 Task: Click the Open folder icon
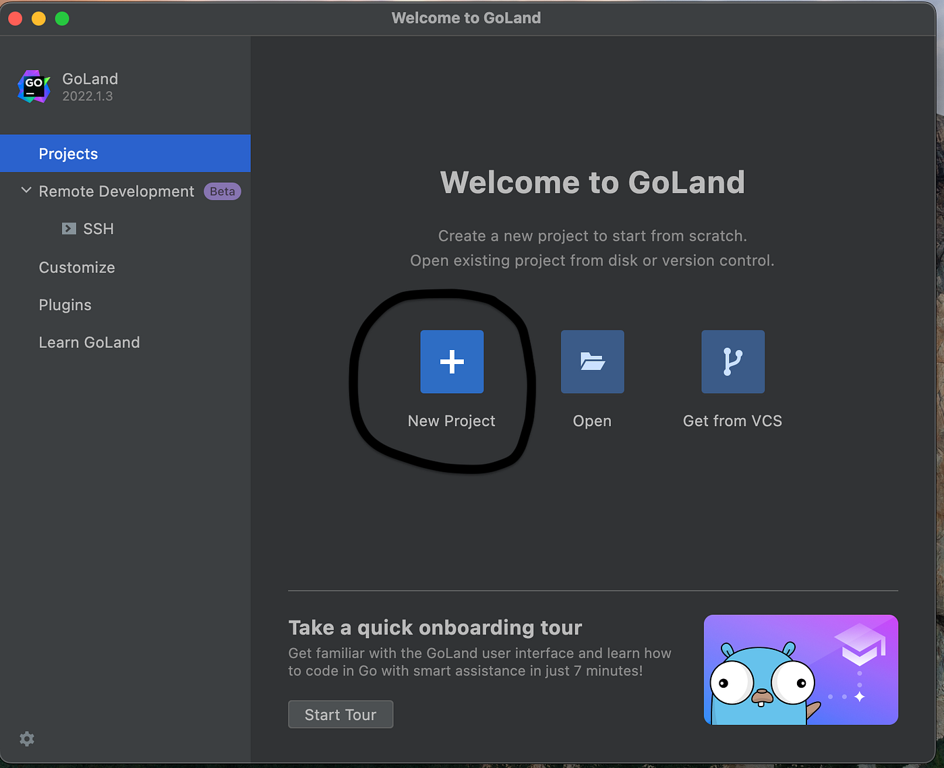coord(592,361)
